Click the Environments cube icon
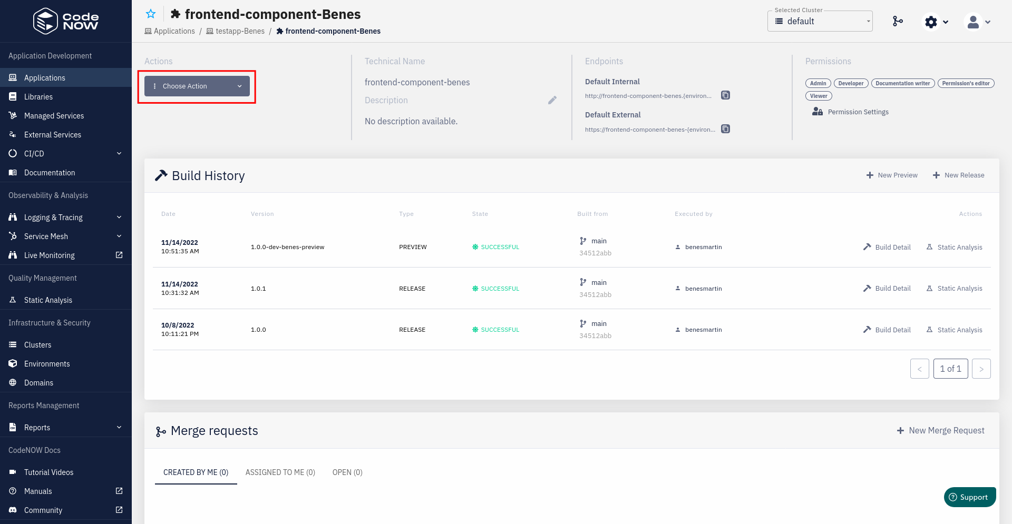 pos(13,363)
